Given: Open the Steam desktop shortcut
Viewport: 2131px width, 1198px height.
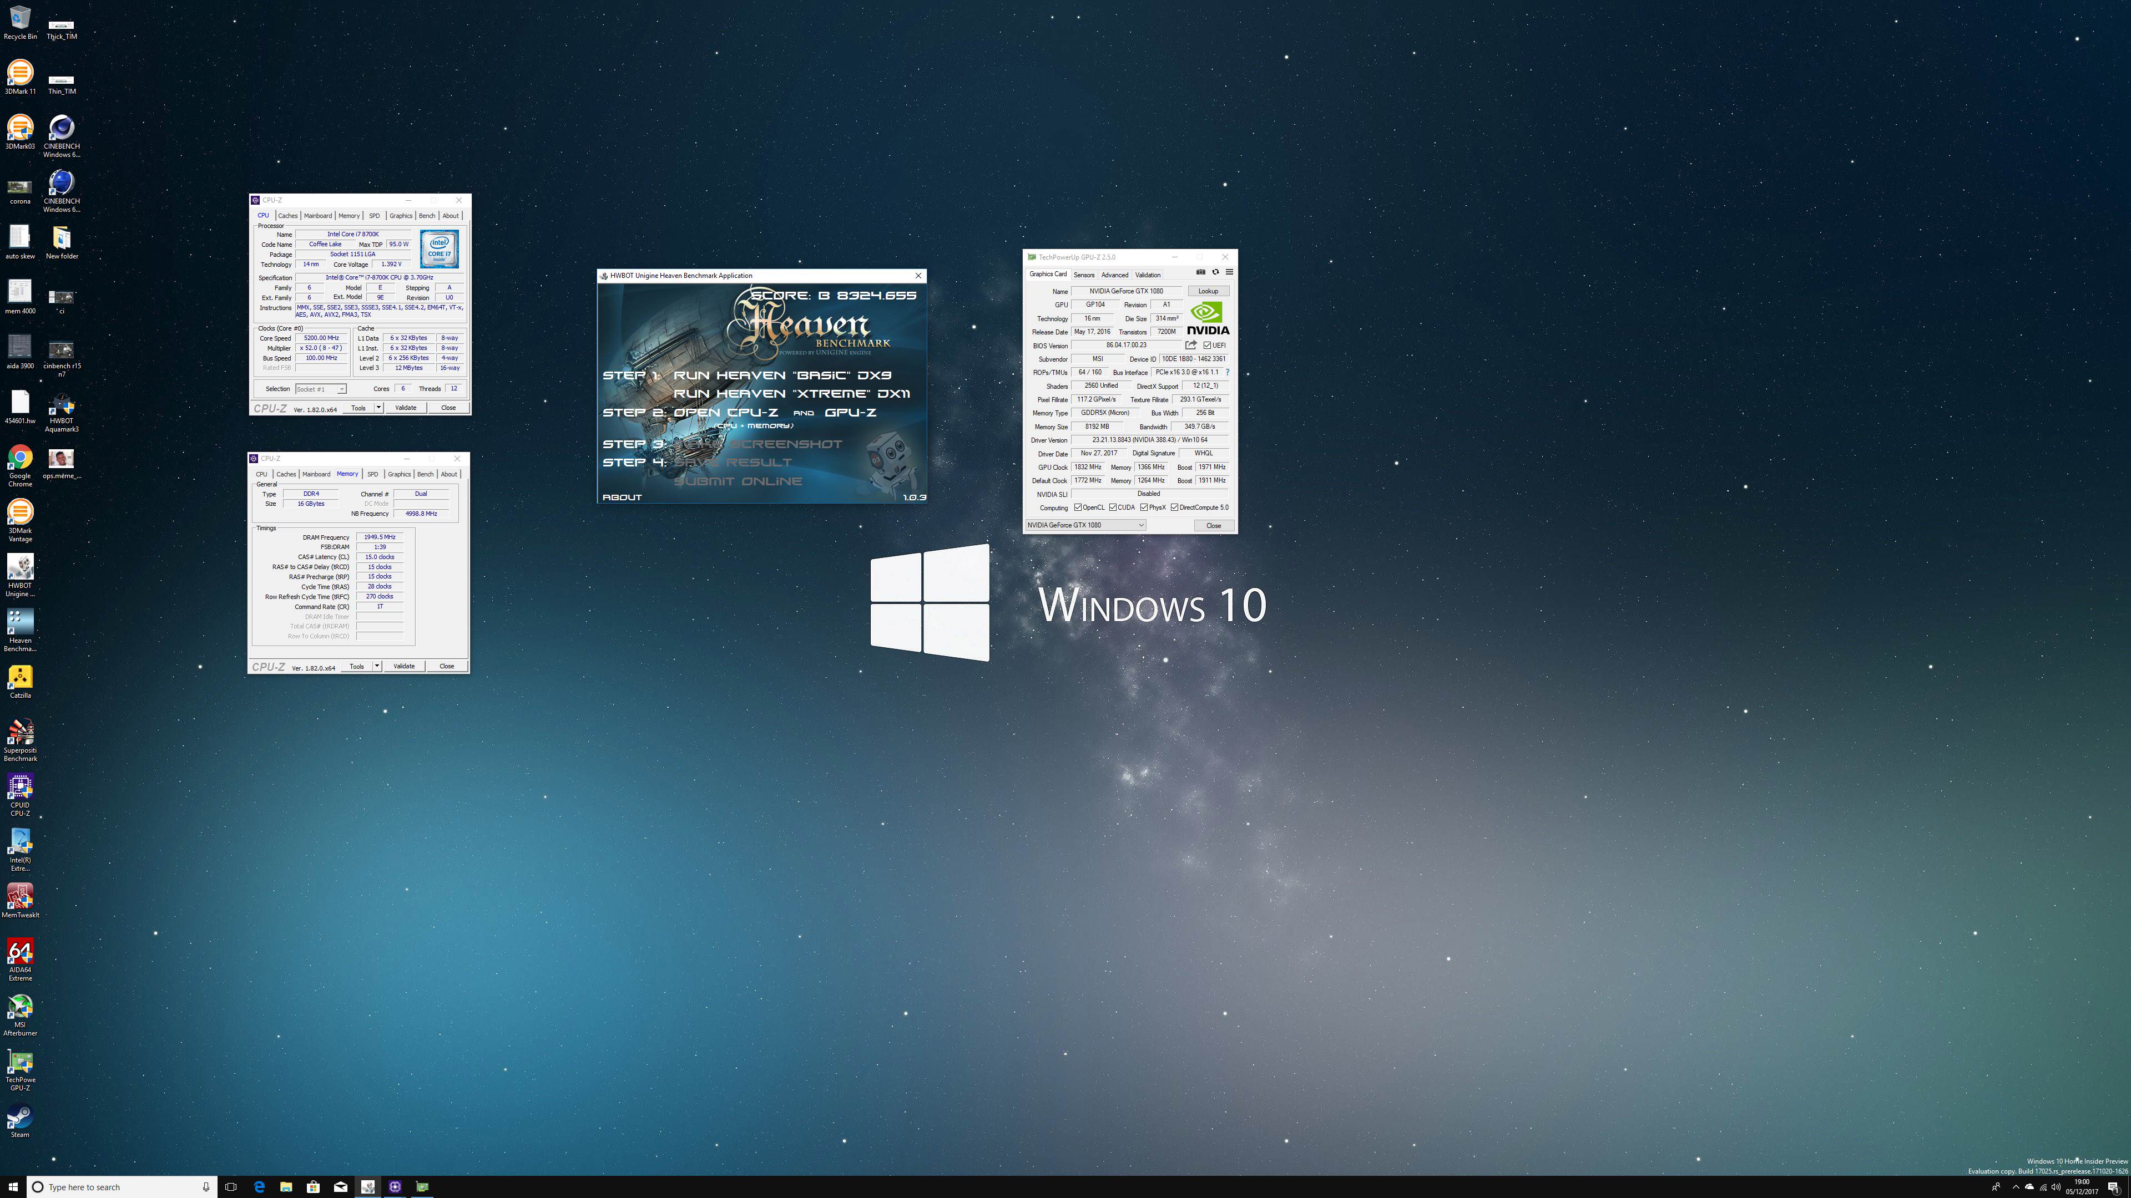Looking at the screenshot, I should tap(20, 1120).
